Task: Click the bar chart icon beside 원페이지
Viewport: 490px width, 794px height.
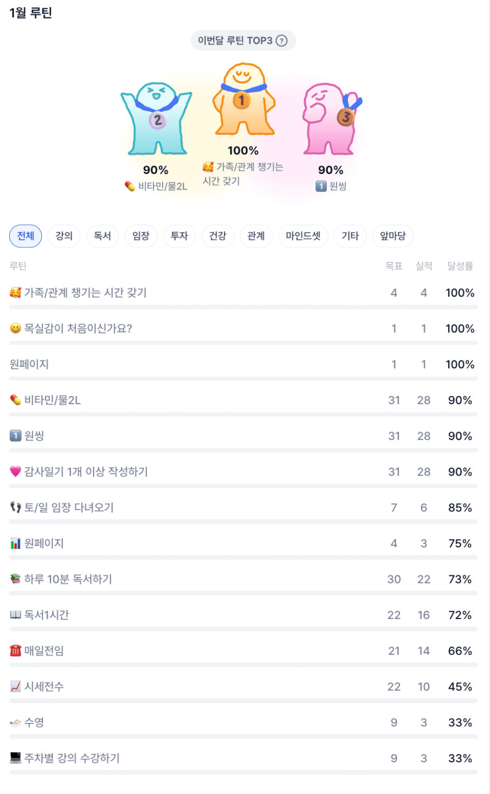Action: pyautogui.click(x=16, y=544)
